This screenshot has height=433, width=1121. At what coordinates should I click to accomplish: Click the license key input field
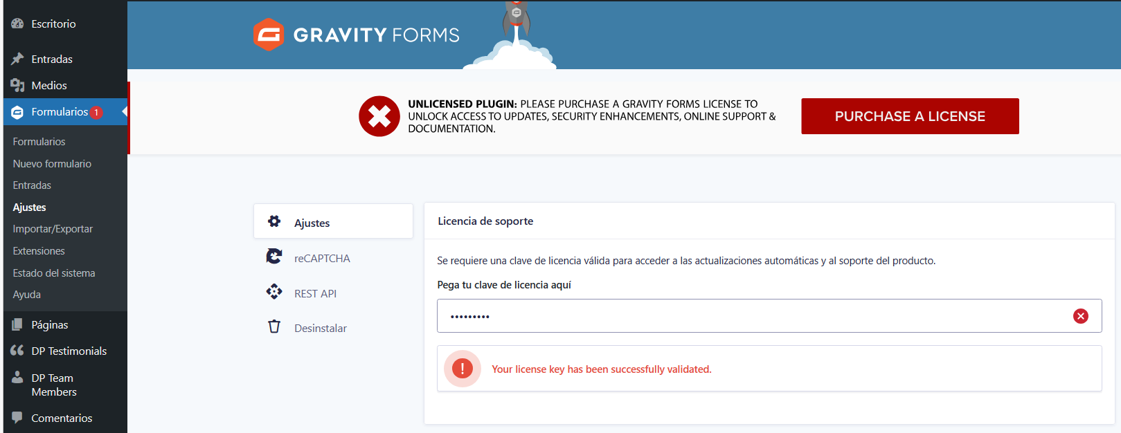(x=769, y=316)
